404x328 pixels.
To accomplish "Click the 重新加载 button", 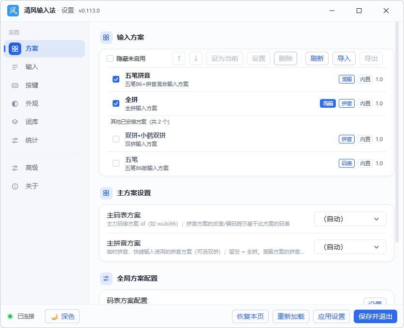I will pyautogui.click(x=290, y=316).
